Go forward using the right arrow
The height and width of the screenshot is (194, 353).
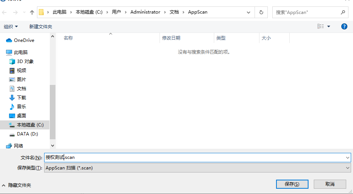click(15, 12)
